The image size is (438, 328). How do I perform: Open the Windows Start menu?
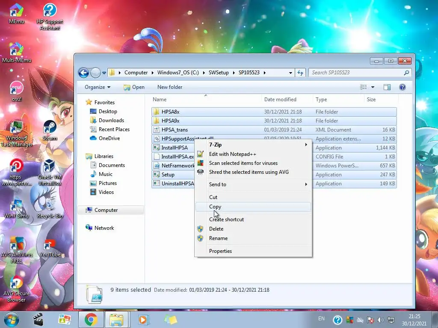11,319
